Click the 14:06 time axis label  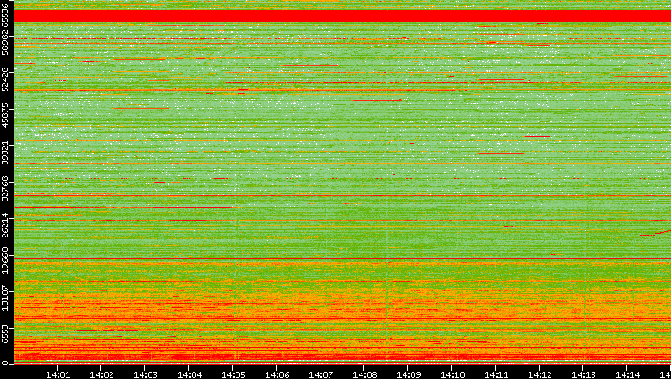click(277, 374)
